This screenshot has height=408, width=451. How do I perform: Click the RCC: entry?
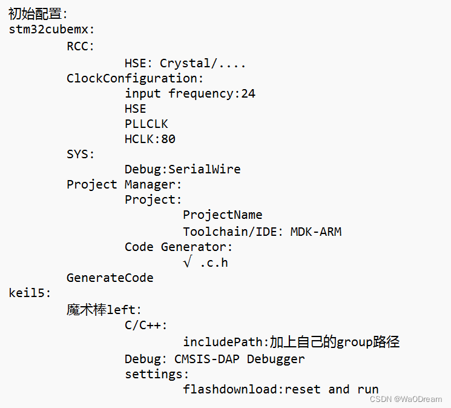point(81,47)
